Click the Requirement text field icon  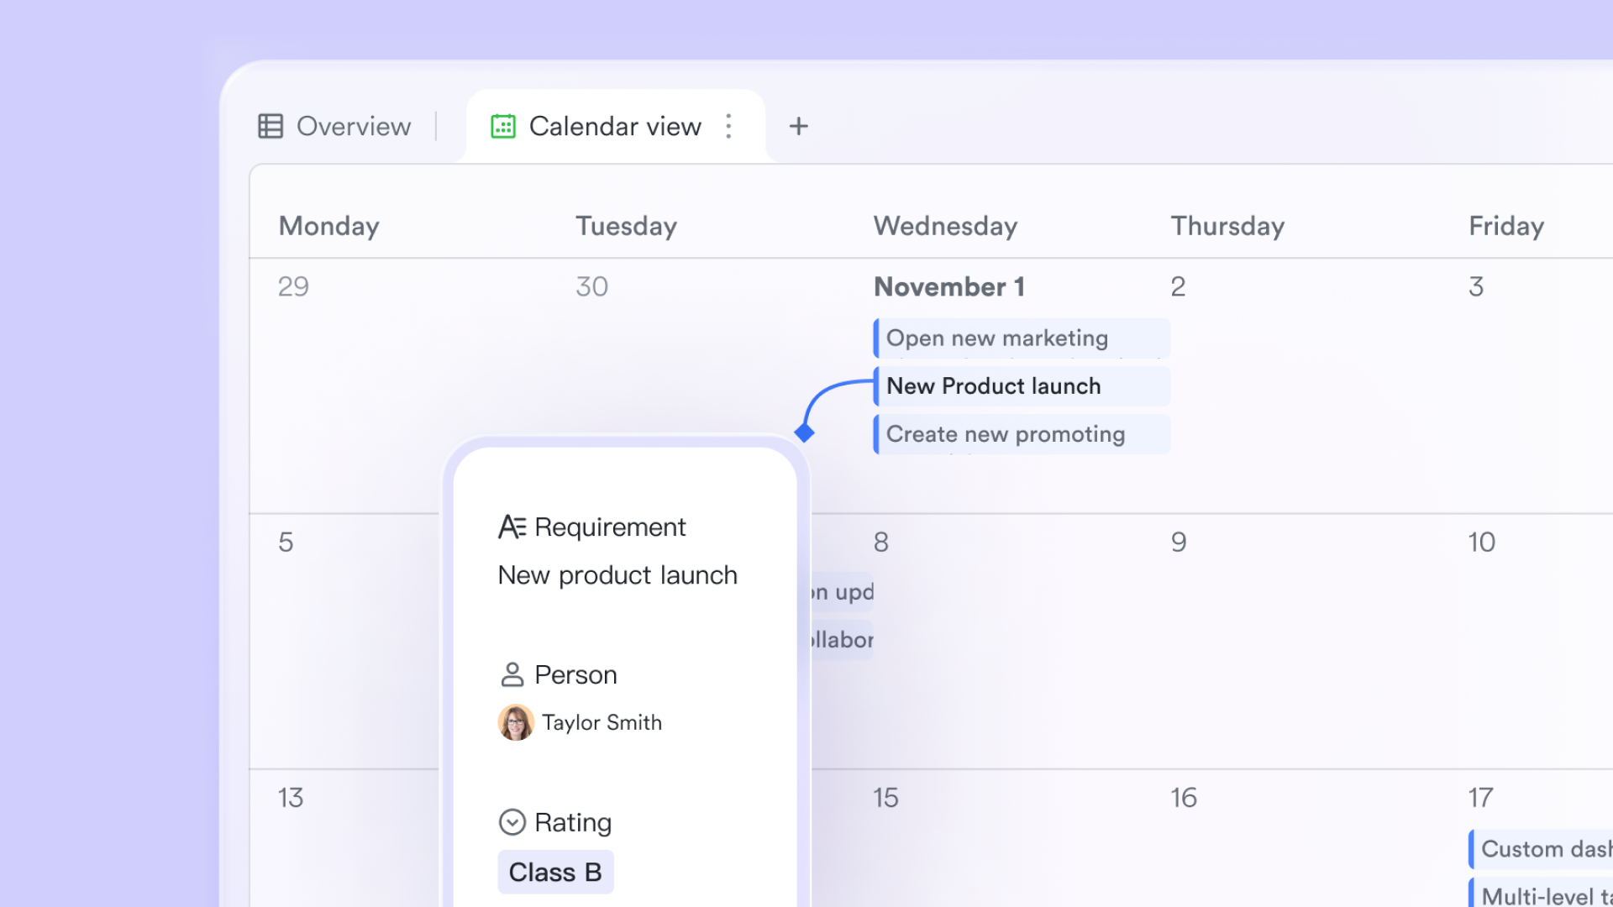(x=512, y=527)
